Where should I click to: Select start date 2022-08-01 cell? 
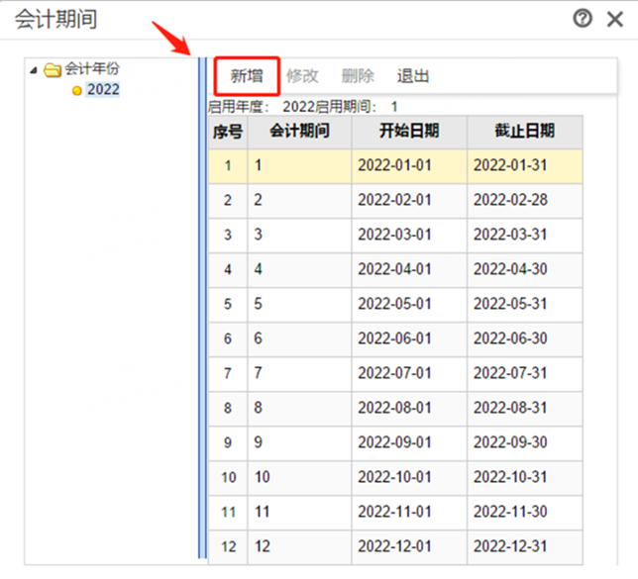coord(409,408)
